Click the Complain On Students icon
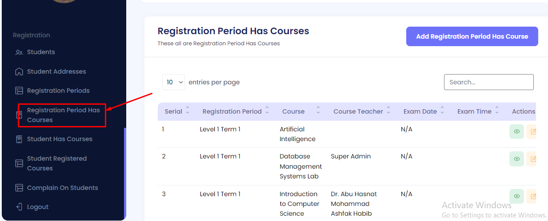 pyautogui.click(x=19, y=188)
